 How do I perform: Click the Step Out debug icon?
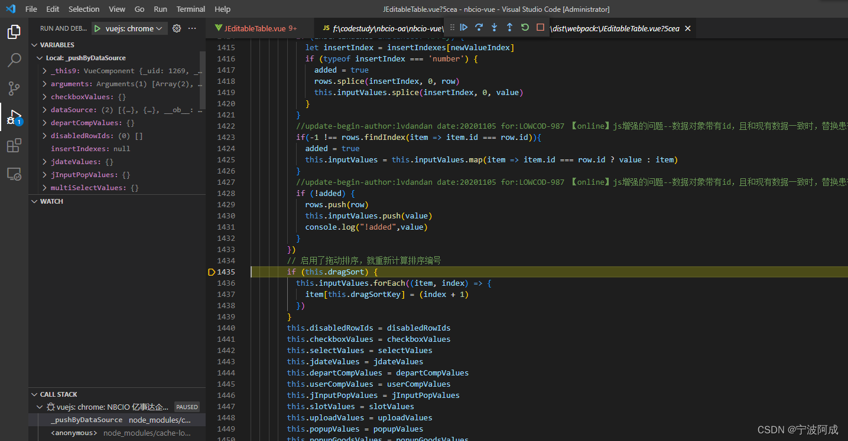pos(509,27)
